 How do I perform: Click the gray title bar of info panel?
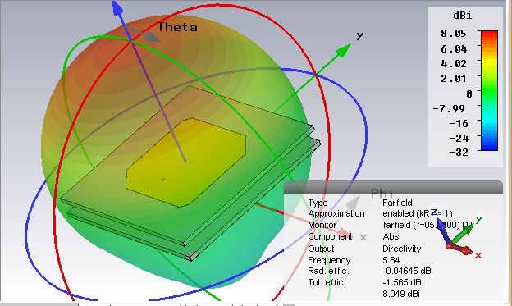[393, 187]
